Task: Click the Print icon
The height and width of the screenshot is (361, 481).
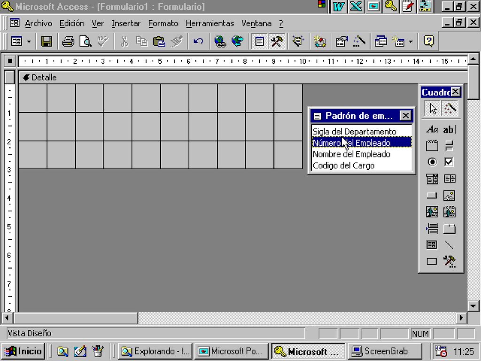Action: (68, 41)
